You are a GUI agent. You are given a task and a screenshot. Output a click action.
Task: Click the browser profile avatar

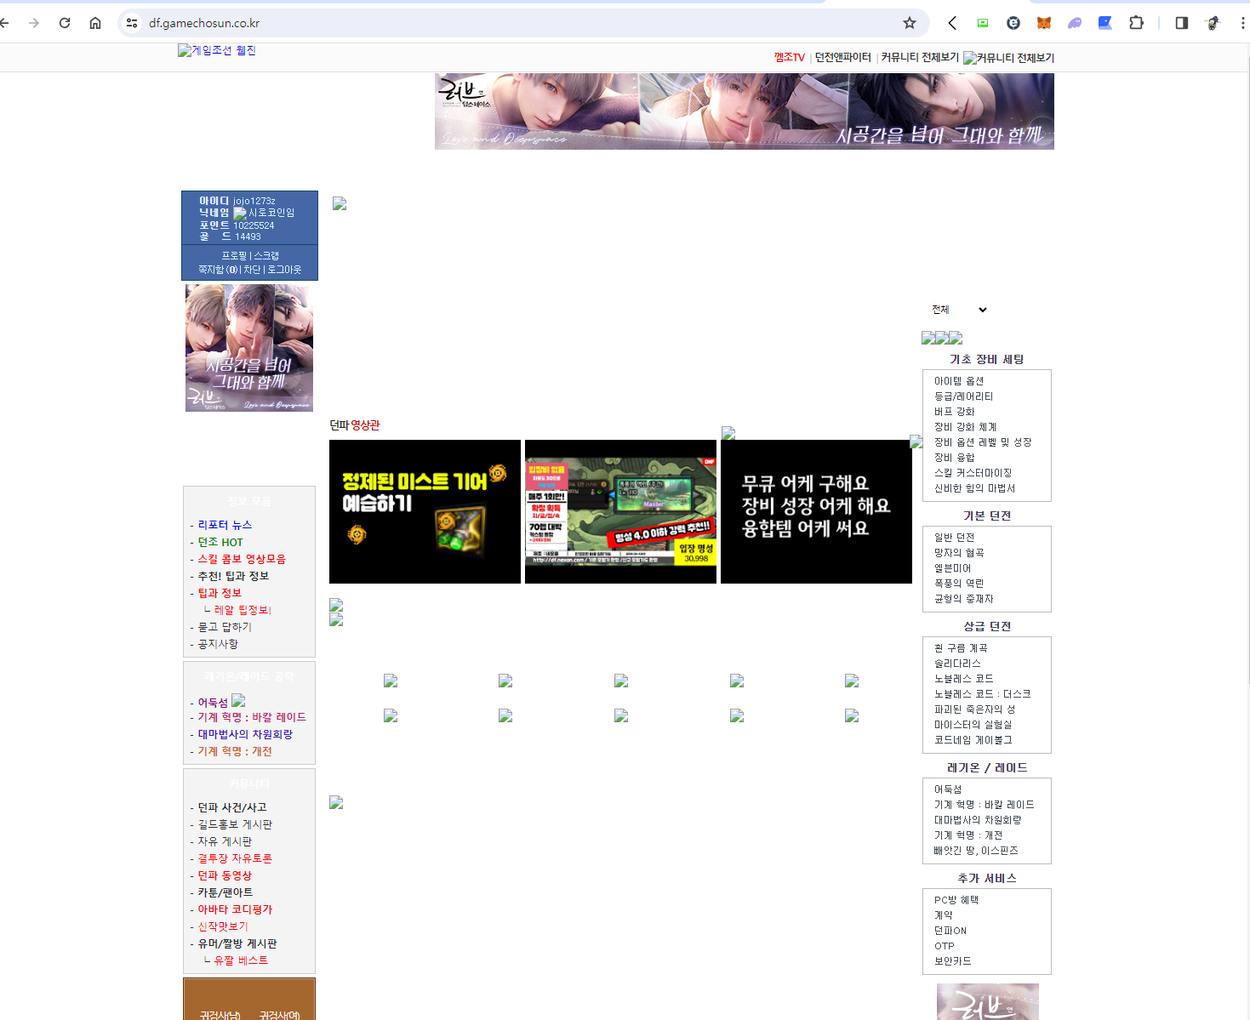(x=1211, y=23)
